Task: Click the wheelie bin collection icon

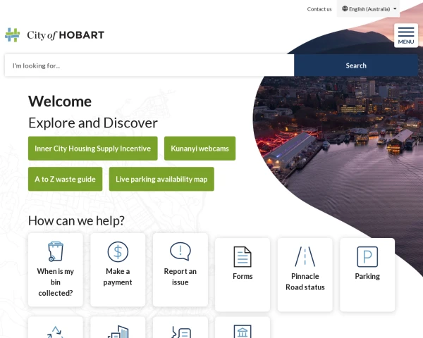Action: coord(56,251)
